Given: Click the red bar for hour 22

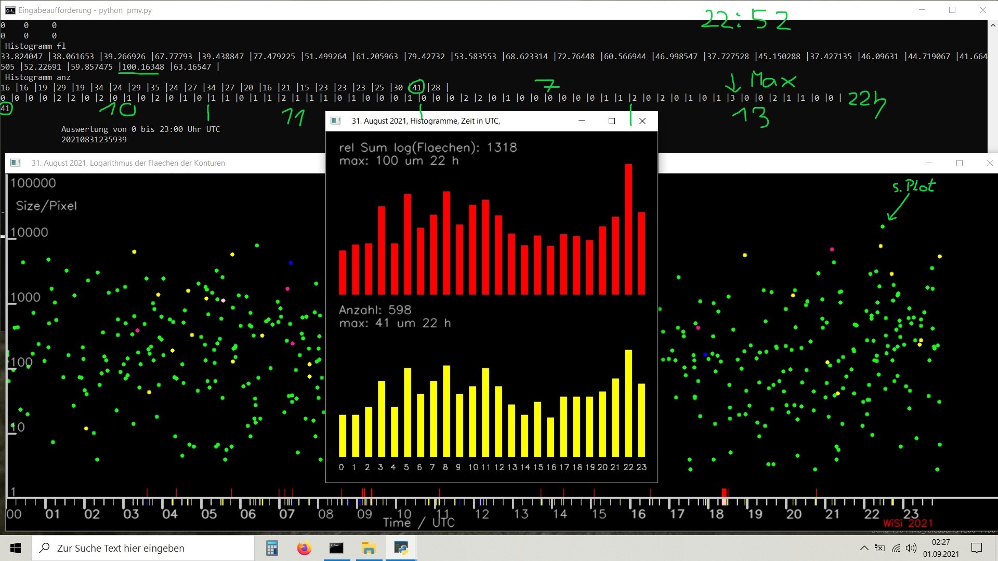Looking at the screenshot, I should (x=628, y=229).
